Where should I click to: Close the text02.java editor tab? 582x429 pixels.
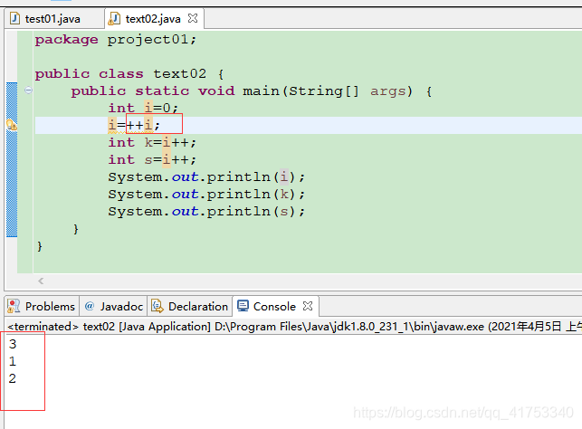tap(193, 18)
